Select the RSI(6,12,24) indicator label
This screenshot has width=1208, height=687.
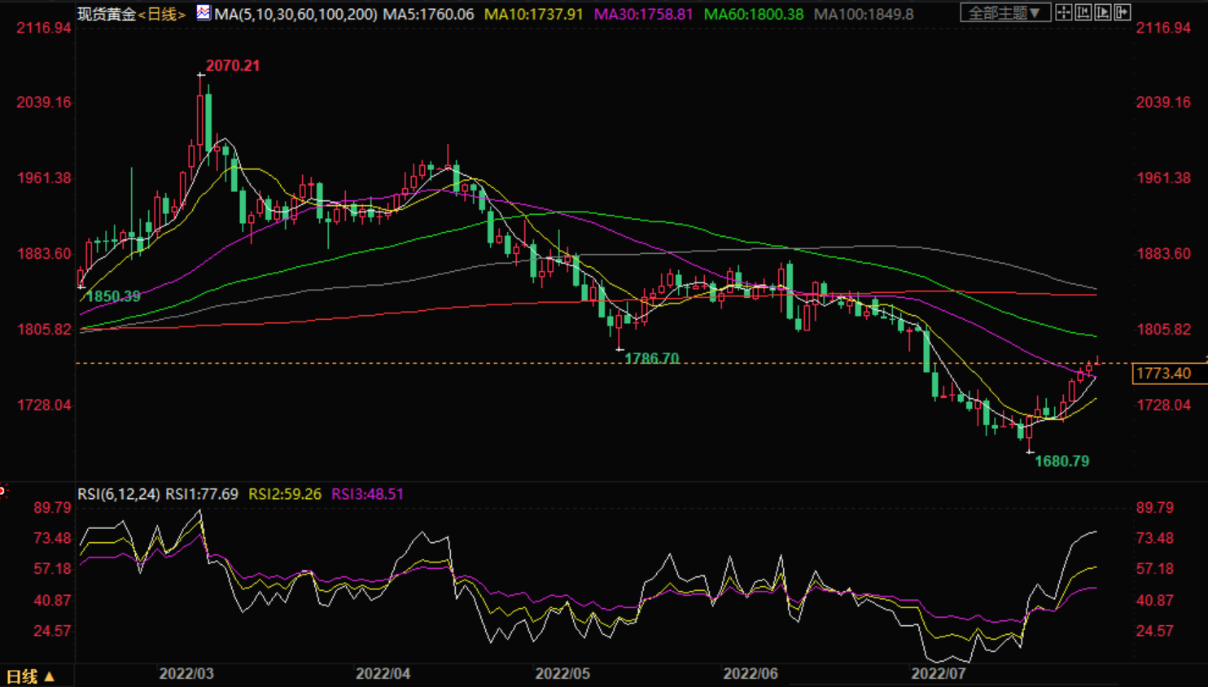point(119,494)
